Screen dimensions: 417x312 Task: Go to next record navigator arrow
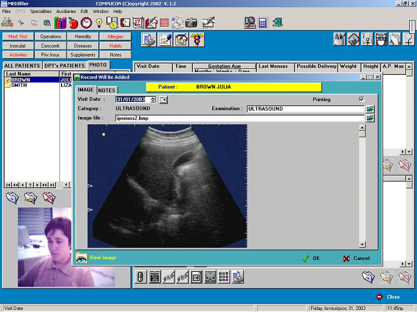(38, 185)
